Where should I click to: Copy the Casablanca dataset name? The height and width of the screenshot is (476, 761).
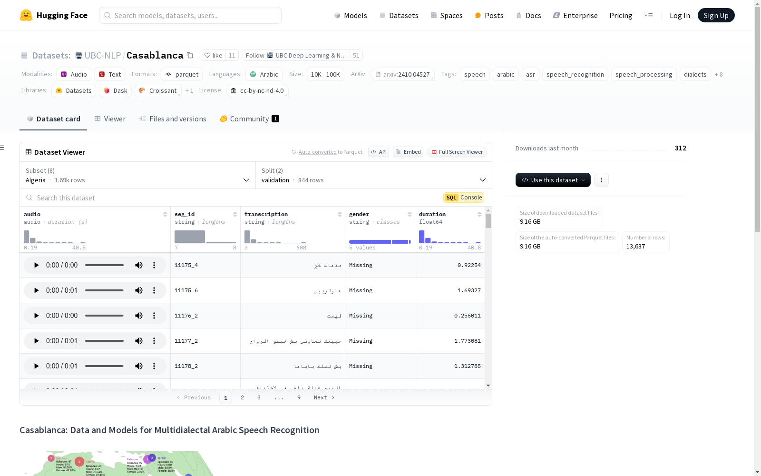coord(190,55)
